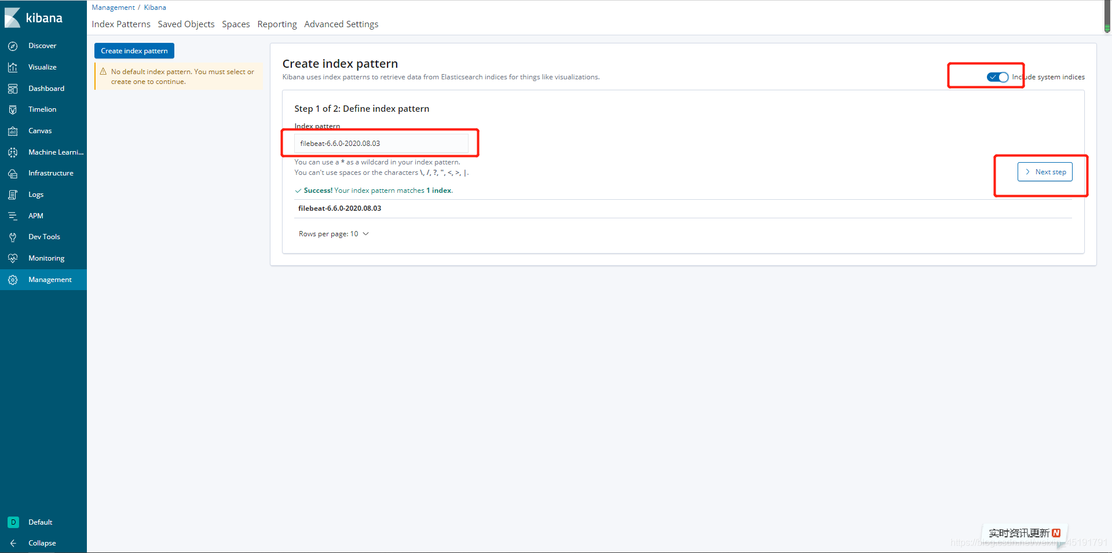Click the Next step button
Image resolution: width=1112 pixels, height=553 pixels.
coord(1045,172)
